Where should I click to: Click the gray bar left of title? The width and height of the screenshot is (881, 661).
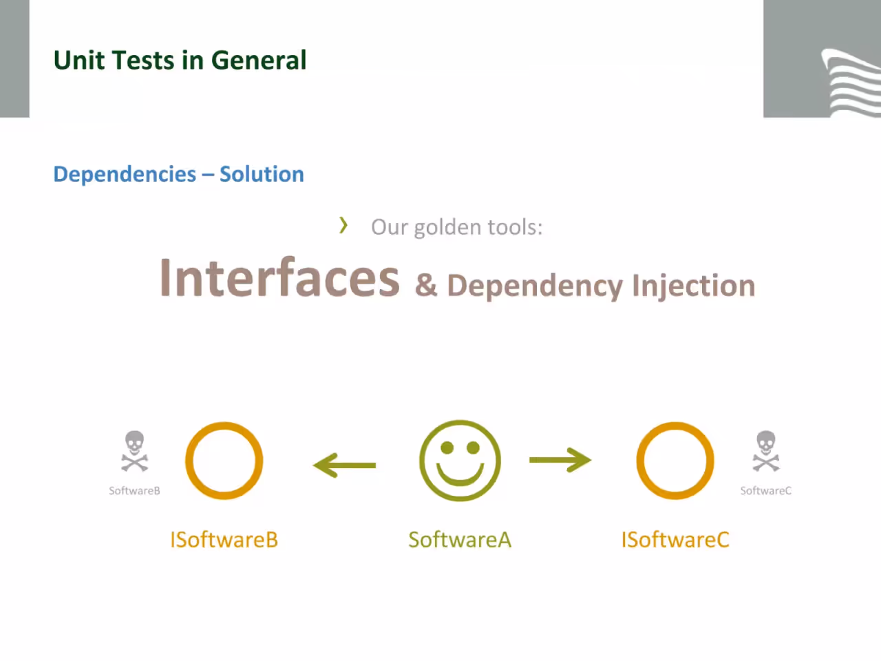point(14,59)
